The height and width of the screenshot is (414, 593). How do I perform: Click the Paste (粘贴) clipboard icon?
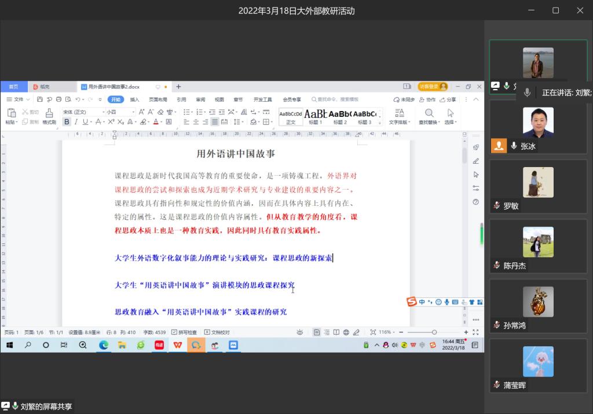point(10,113)
